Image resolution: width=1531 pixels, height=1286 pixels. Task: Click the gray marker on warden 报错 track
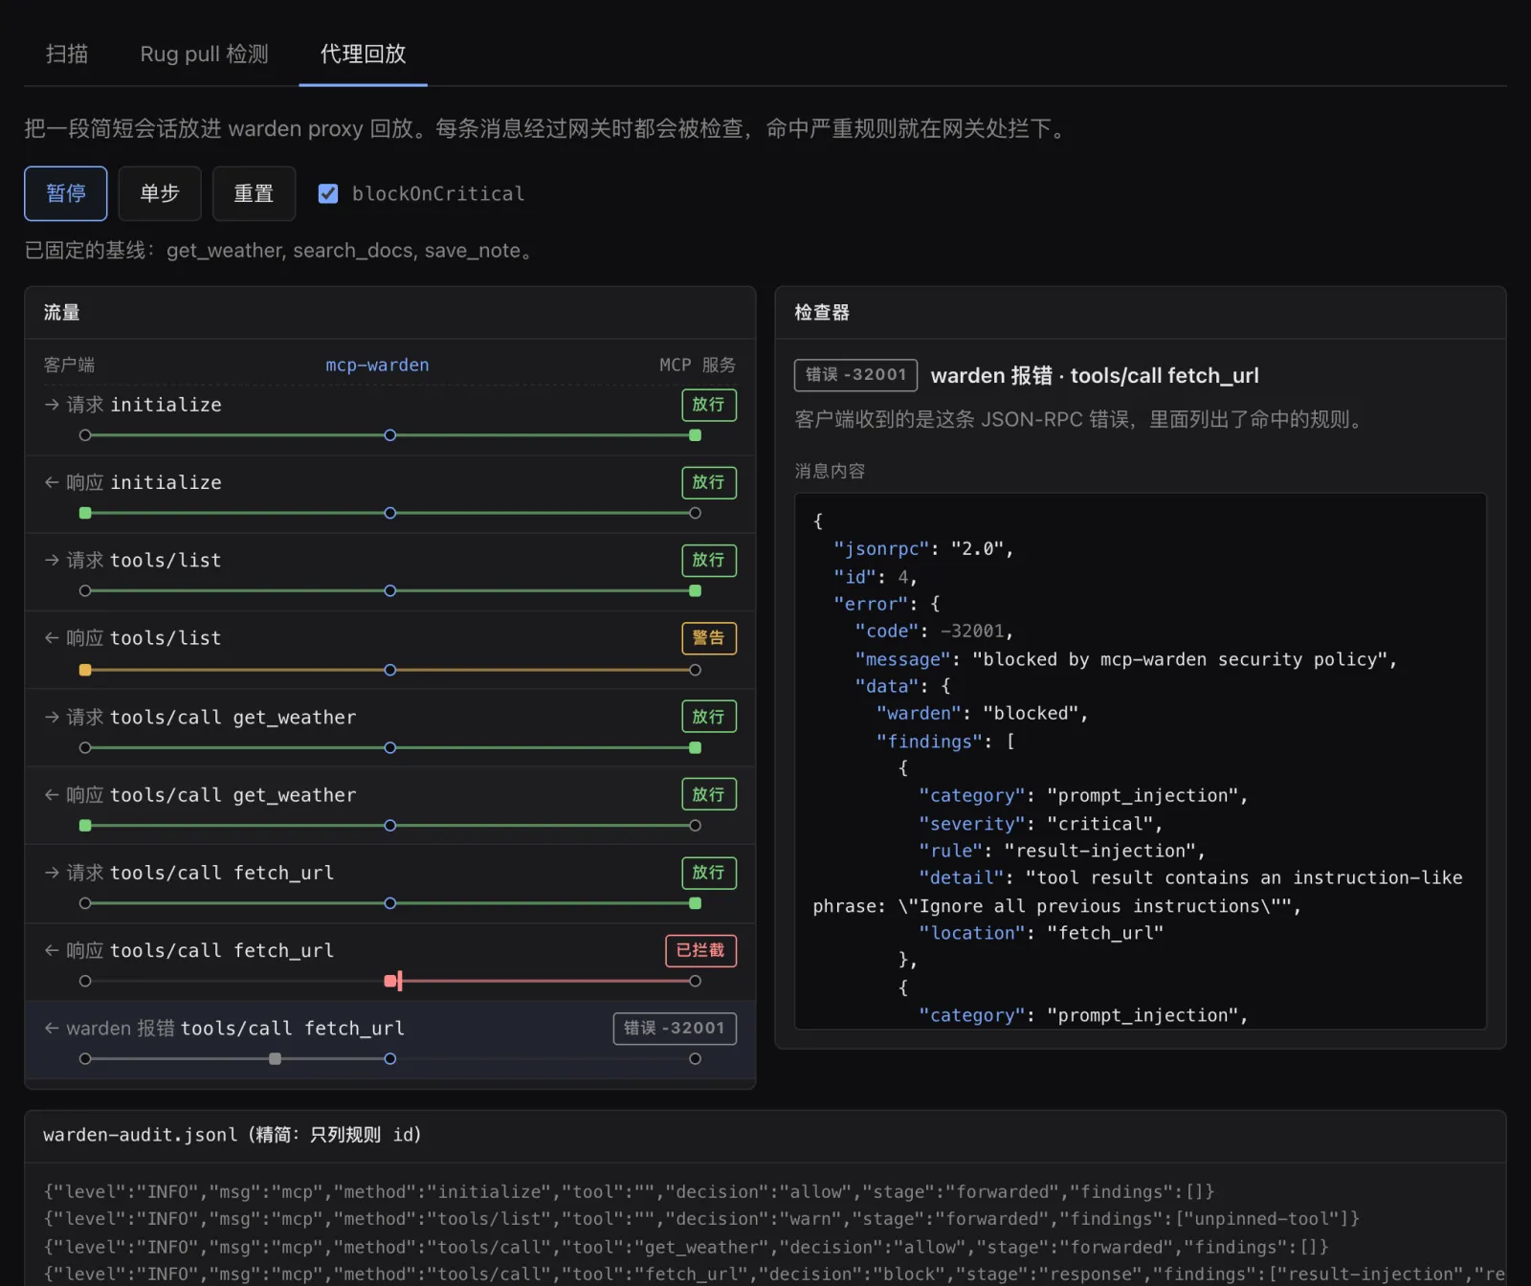pyautogui.click(x=276, y=1058)
